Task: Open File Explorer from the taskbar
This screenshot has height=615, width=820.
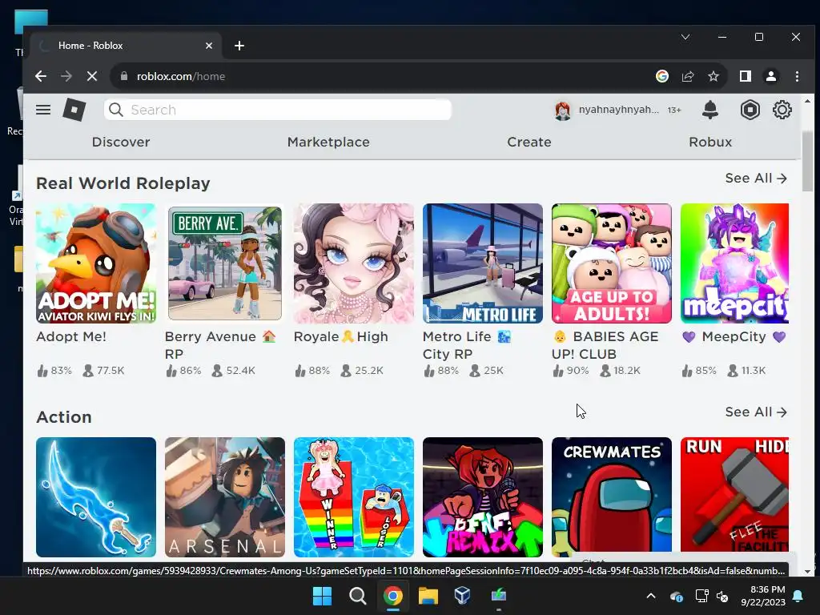Action: [428, 596]
